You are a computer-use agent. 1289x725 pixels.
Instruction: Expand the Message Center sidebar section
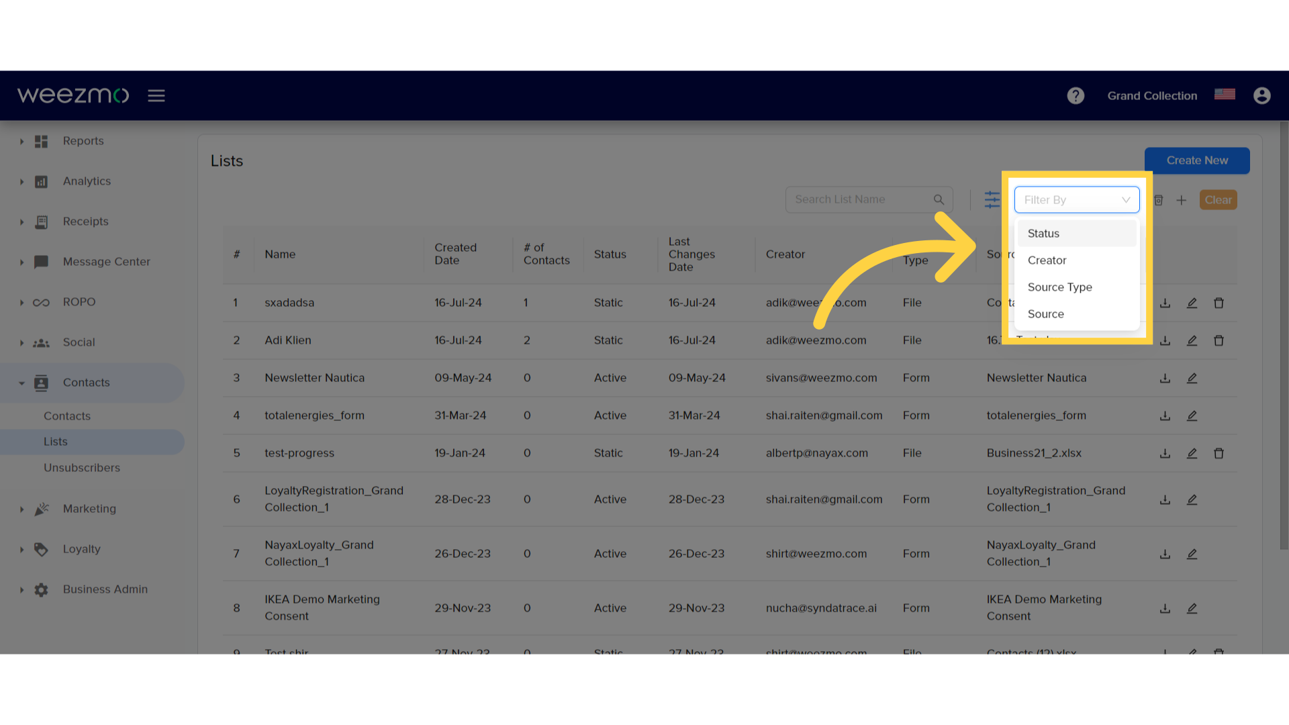tap(21, 262)
